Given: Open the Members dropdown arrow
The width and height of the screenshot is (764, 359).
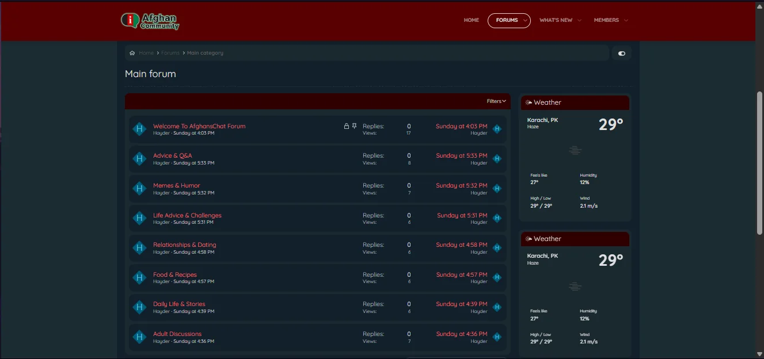Looking at the screenshot, I should (626, 21).
